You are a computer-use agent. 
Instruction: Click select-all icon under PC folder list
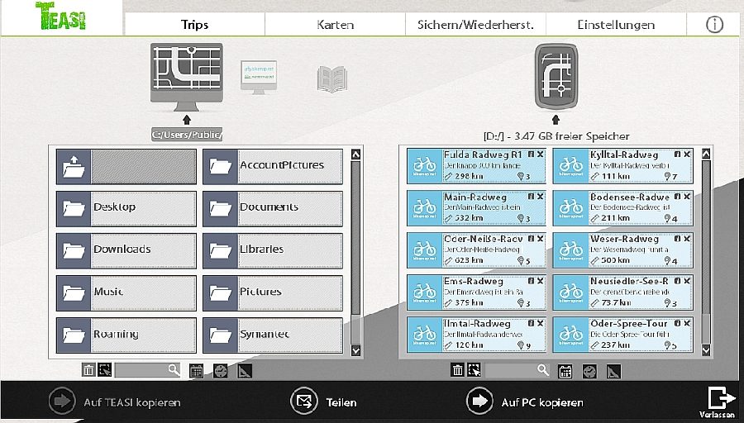pos(105,370)
